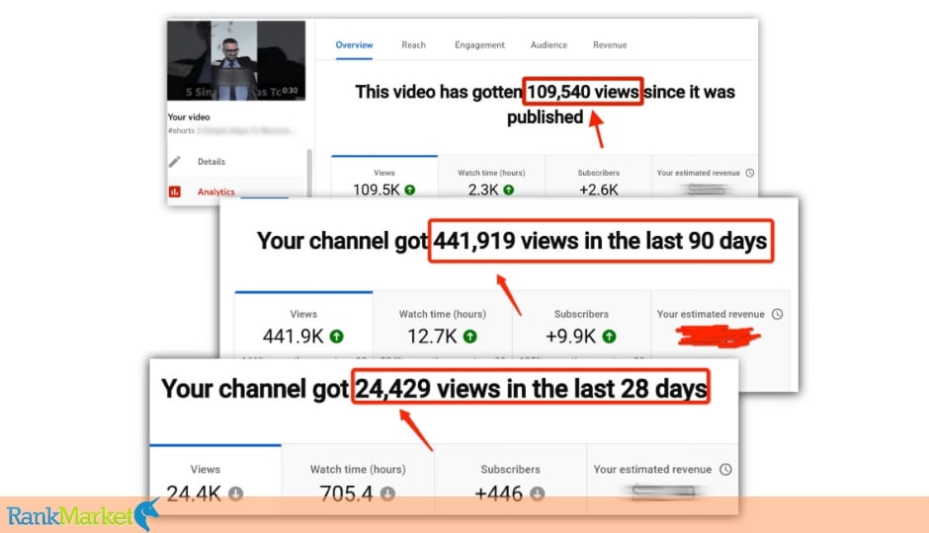929x533 pixels.
Task: Click the sidebar vertical scrollbar
Action: 308,172
